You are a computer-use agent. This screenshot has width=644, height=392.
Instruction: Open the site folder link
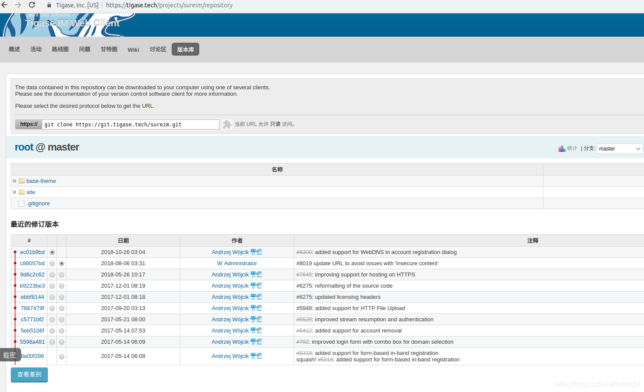pos(31,192)
